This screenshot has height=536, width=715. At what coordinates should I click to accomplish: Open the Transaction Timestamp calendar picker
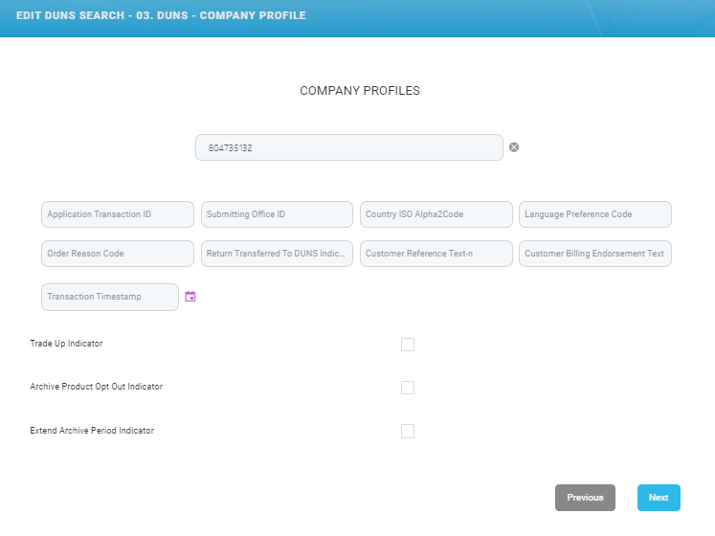(190, 297)
